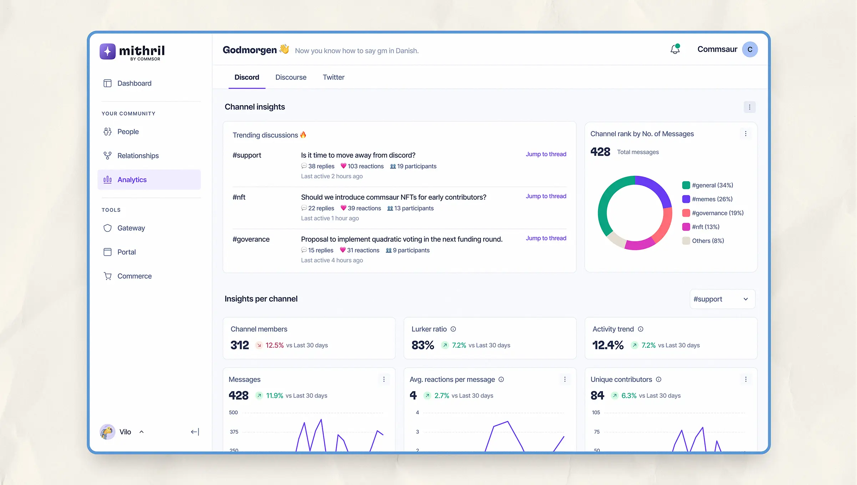
Task: Click the #nft (13%) magenta swatch
Action: [x=686, y=227]
